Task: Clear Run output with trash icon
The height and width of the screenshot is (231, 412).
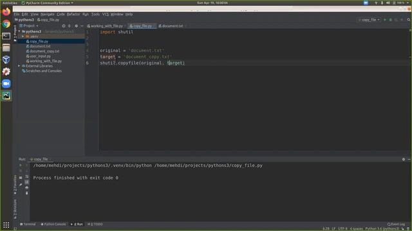Action: (x=27, y=193)
